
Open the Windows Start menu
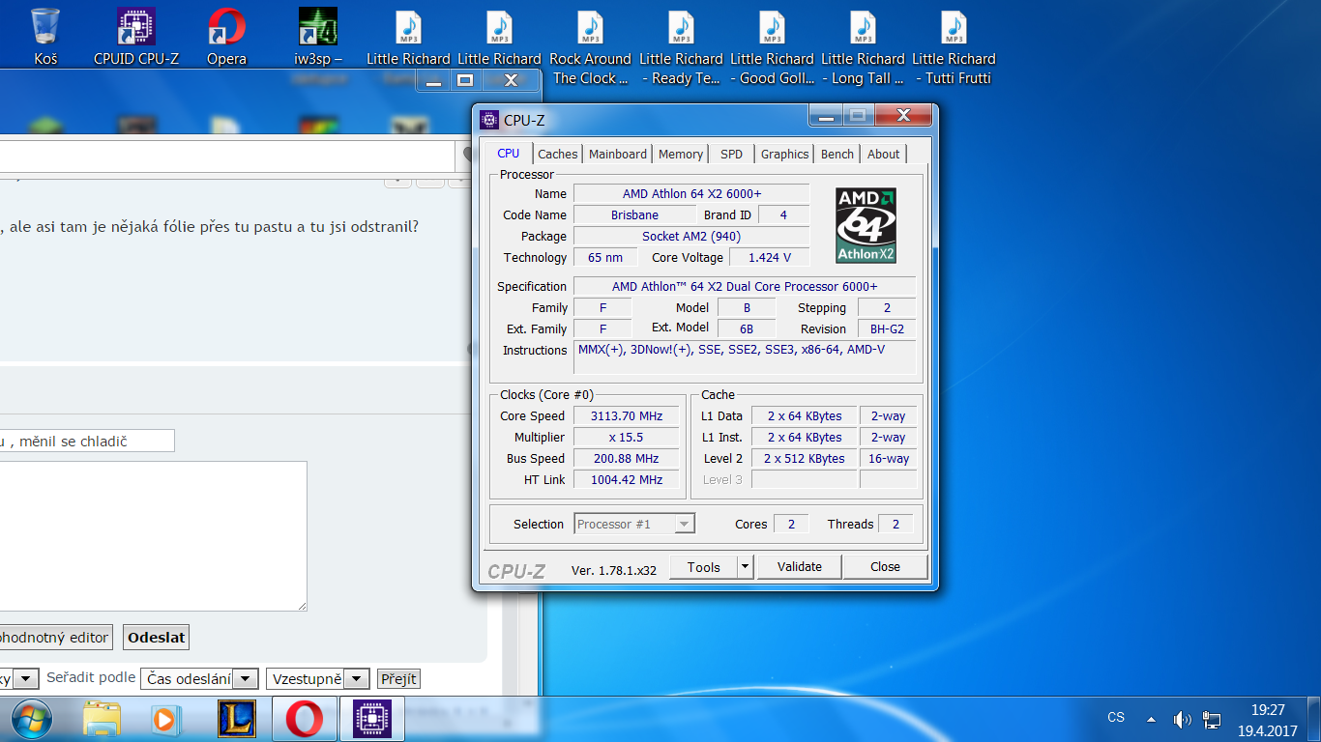(32, 719)
